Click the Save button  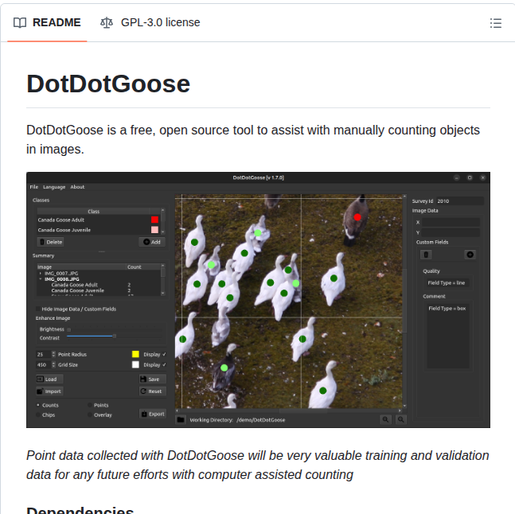pyautogui.click(x=153, y=379)
